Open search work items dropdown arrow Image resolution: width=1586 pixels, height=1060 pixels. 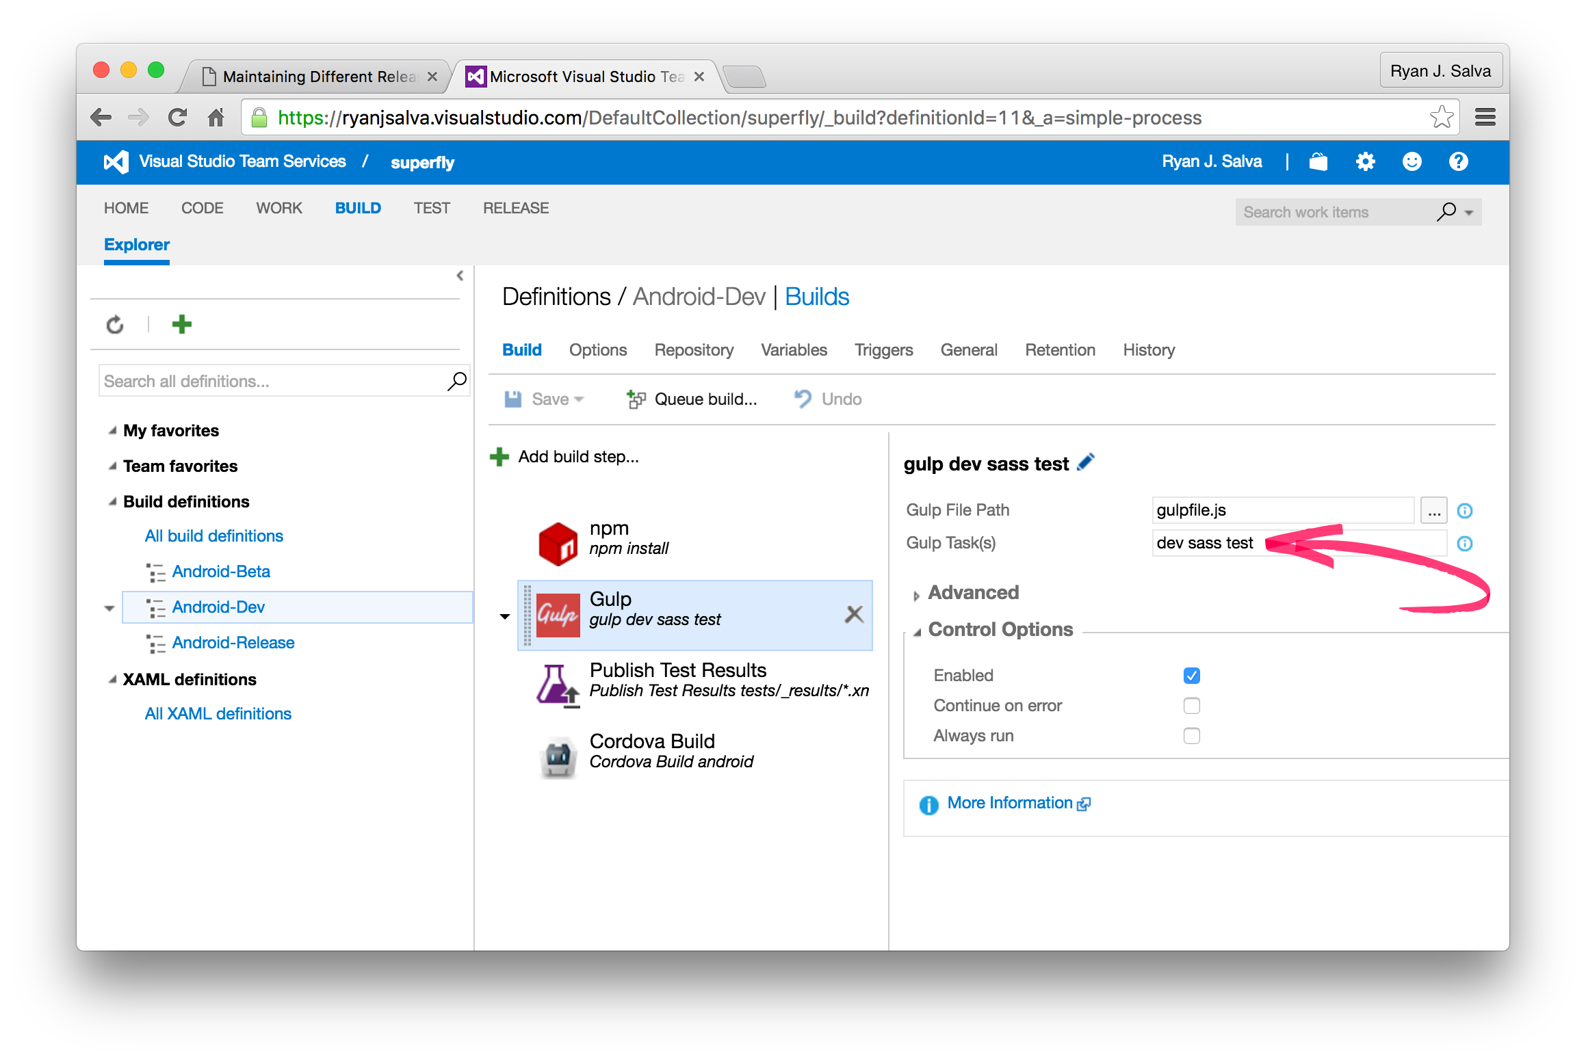tap(1468, 213)
